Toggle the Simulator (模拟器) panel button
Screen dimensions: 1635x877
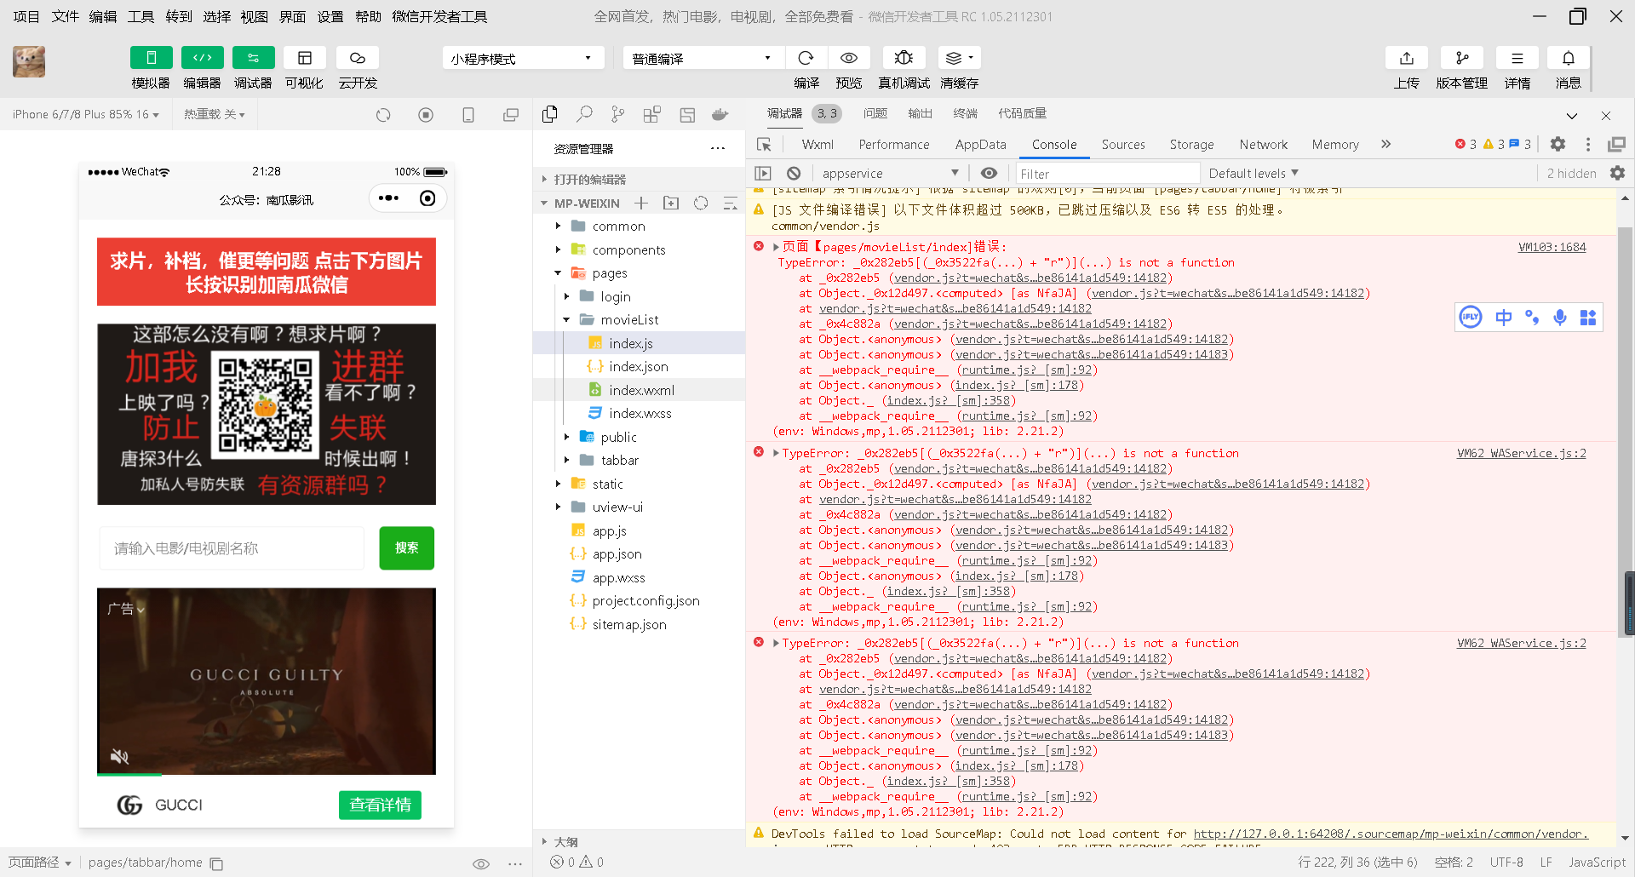[151, 58]
